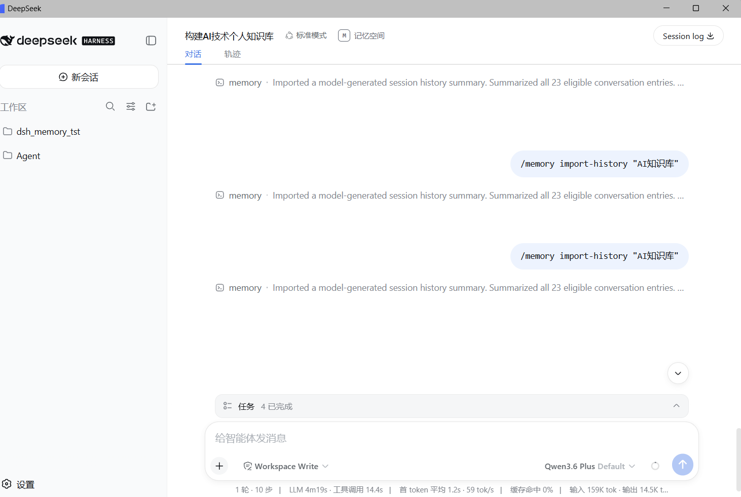Open workspace filter settings icon
Image resolution: width=741 pixels, height=497 pixels.
pos(131,106)
